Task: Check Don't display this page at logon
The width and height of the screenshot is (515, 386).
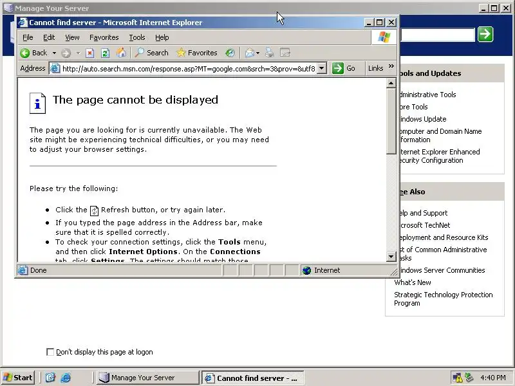Action: [x=50, y=352]
